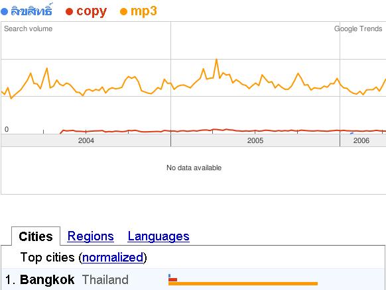Click the red copy bar for Bangkok
Screen dimensions: 386x290
(173, 279)
